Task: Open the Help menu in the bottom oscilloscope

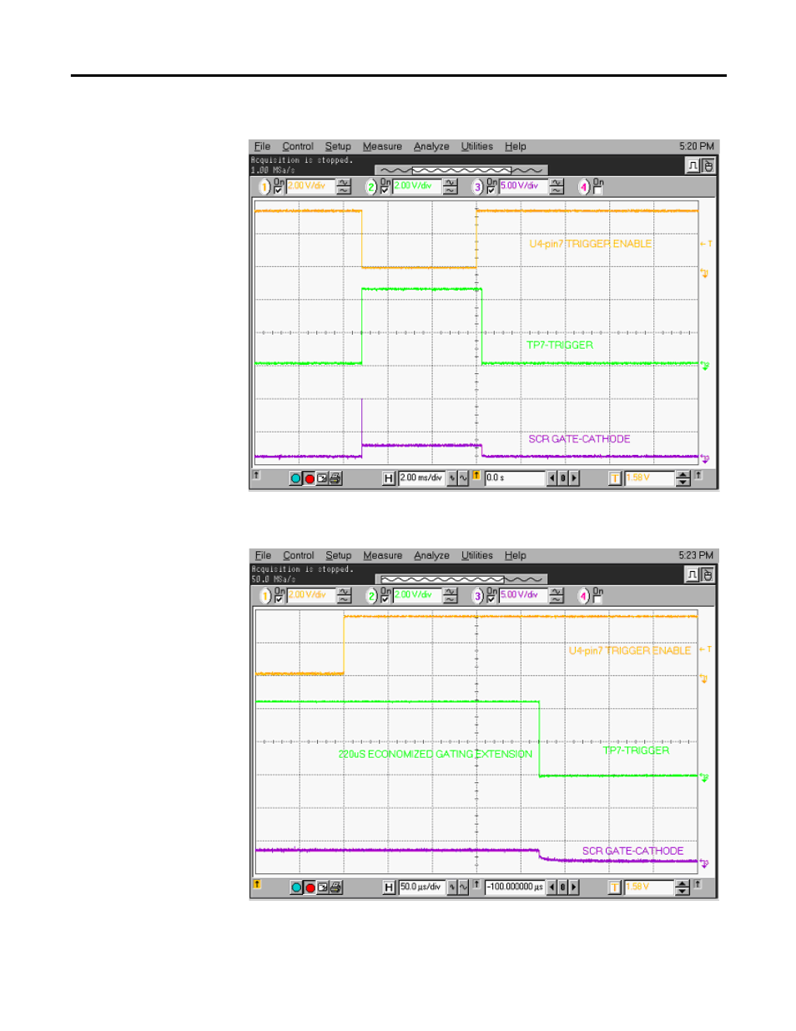Action: (516, 556)
